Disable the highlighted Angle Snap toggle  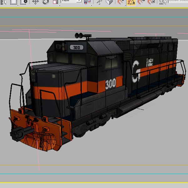[x=131, y=3]
